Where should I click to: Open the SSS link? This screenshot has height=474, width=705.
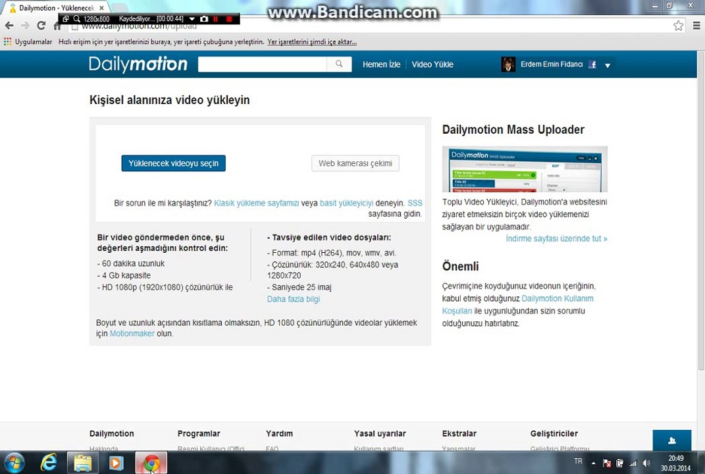pos(415,203)
